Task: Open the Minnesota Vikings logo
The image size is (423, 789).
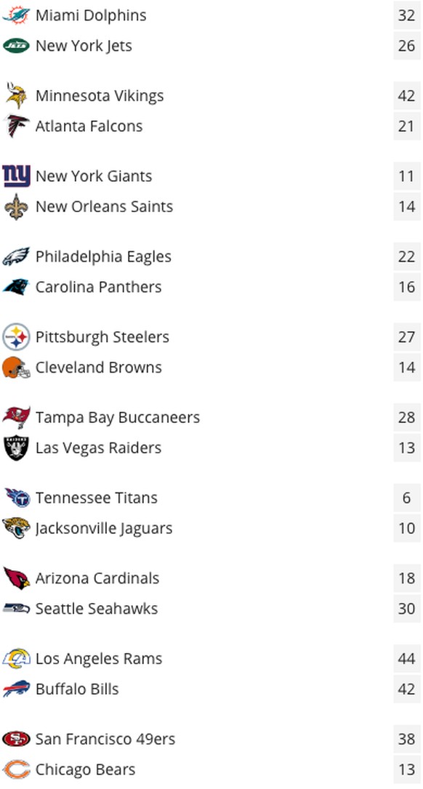Action: (16, 96)
